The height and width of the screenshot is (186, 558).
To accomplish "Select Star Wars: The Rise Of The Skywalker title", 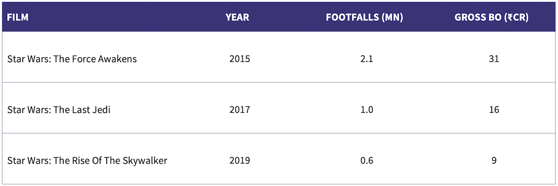I will pos(87,161).
